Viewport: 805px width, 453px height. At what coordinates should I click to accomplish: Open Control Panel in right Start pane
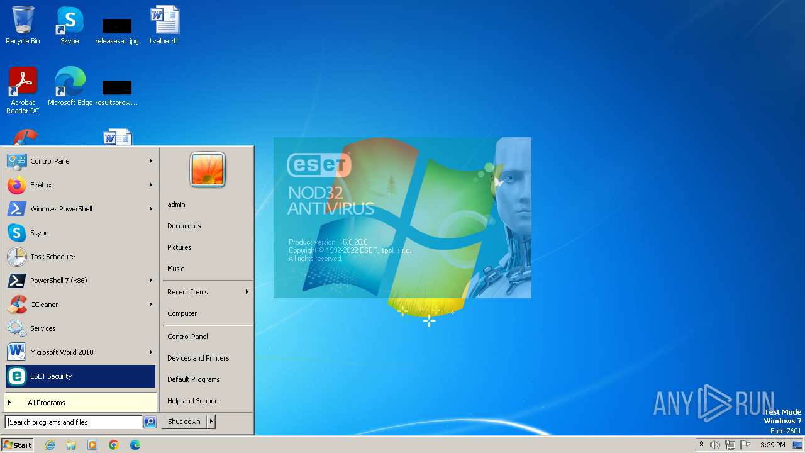pyautogui.click(x=208, y=337)
